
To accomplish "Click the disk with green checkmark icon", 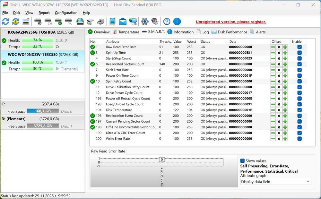I will point(58,22).
